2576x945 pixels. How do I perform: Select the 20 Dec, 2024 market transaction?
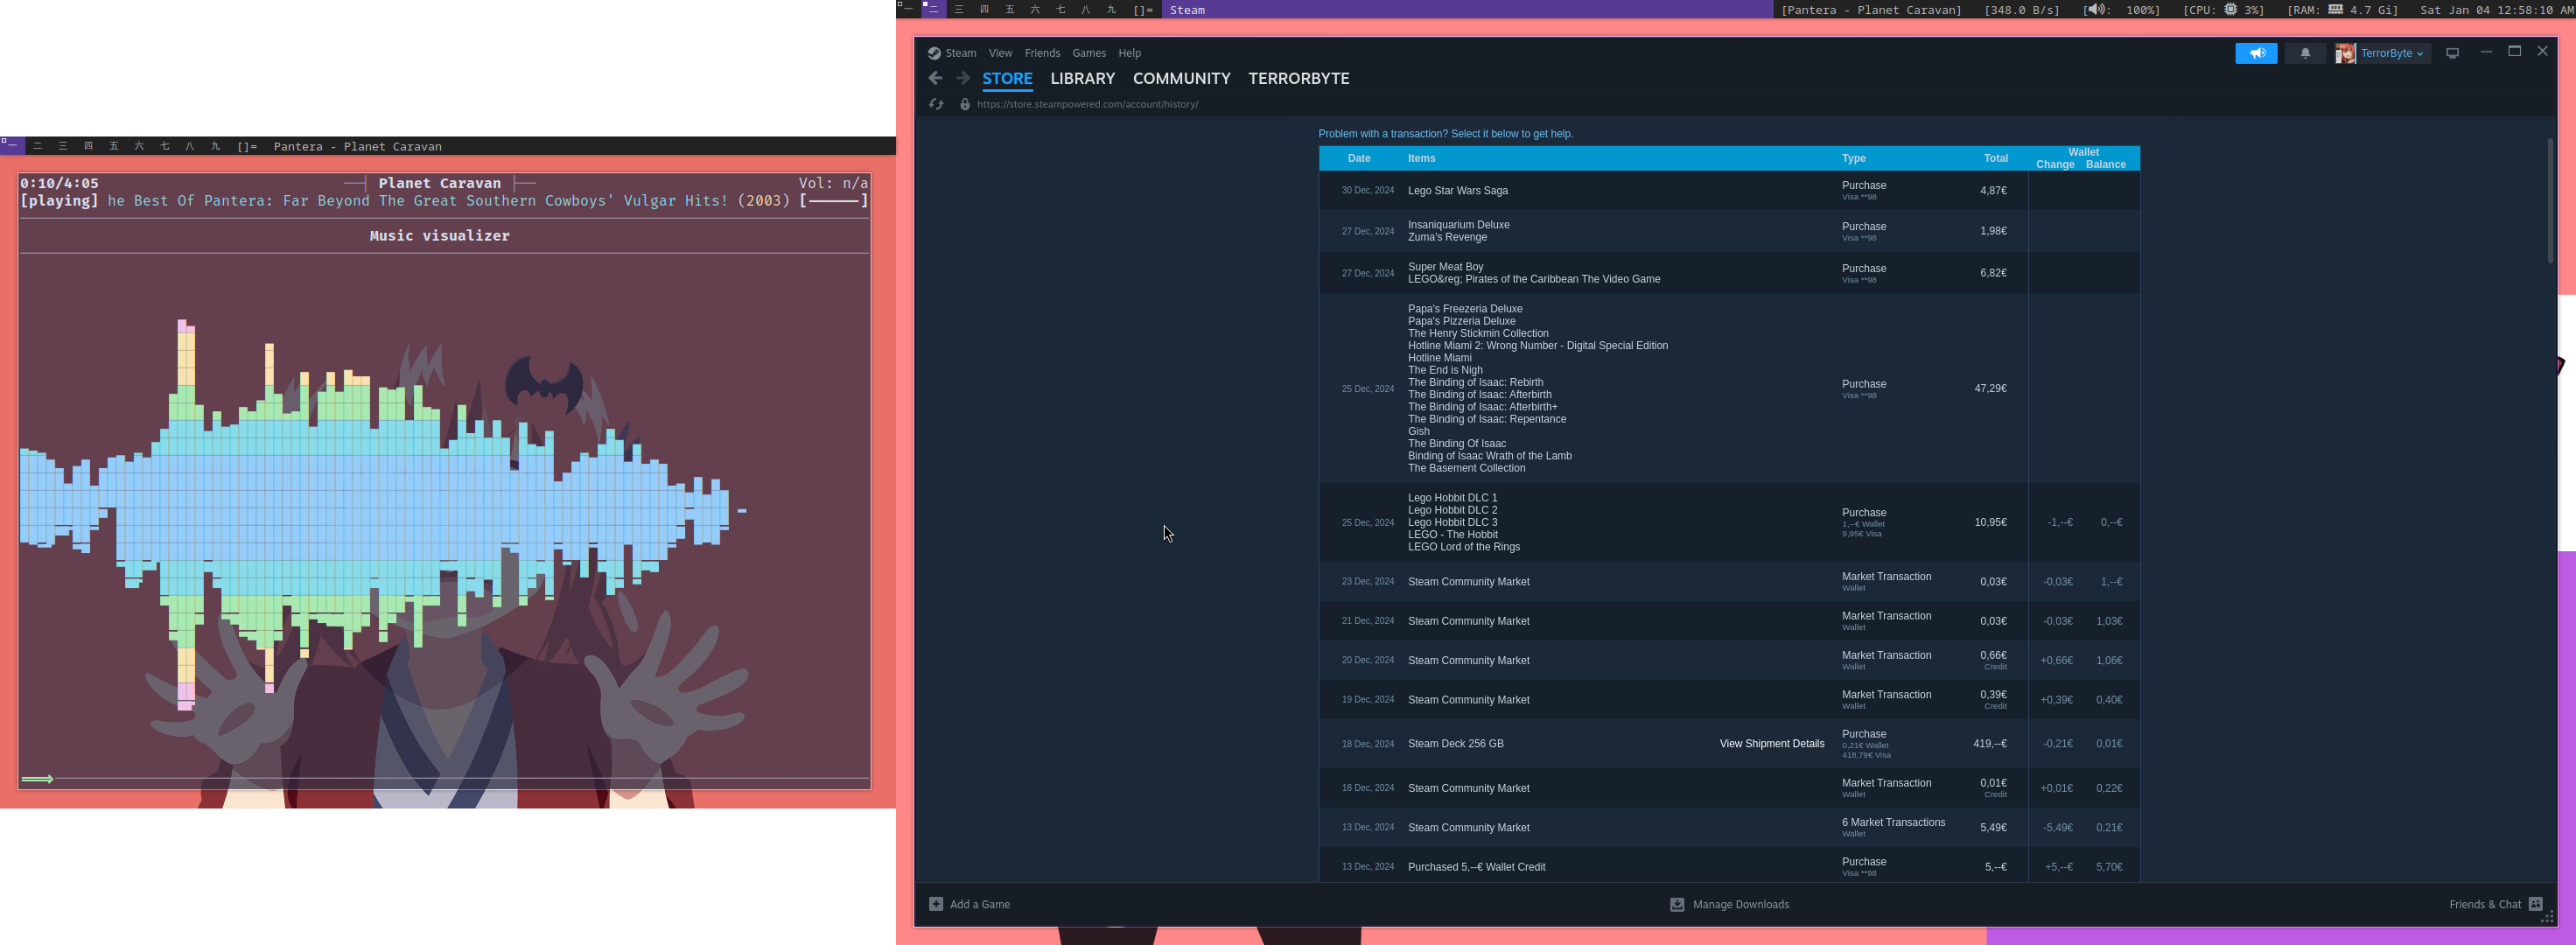1729,660
